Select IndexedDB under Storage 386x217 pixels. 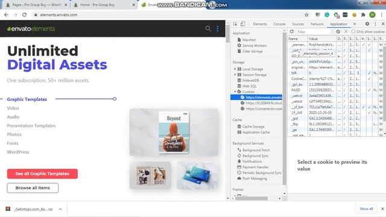[x=250, y=80]
